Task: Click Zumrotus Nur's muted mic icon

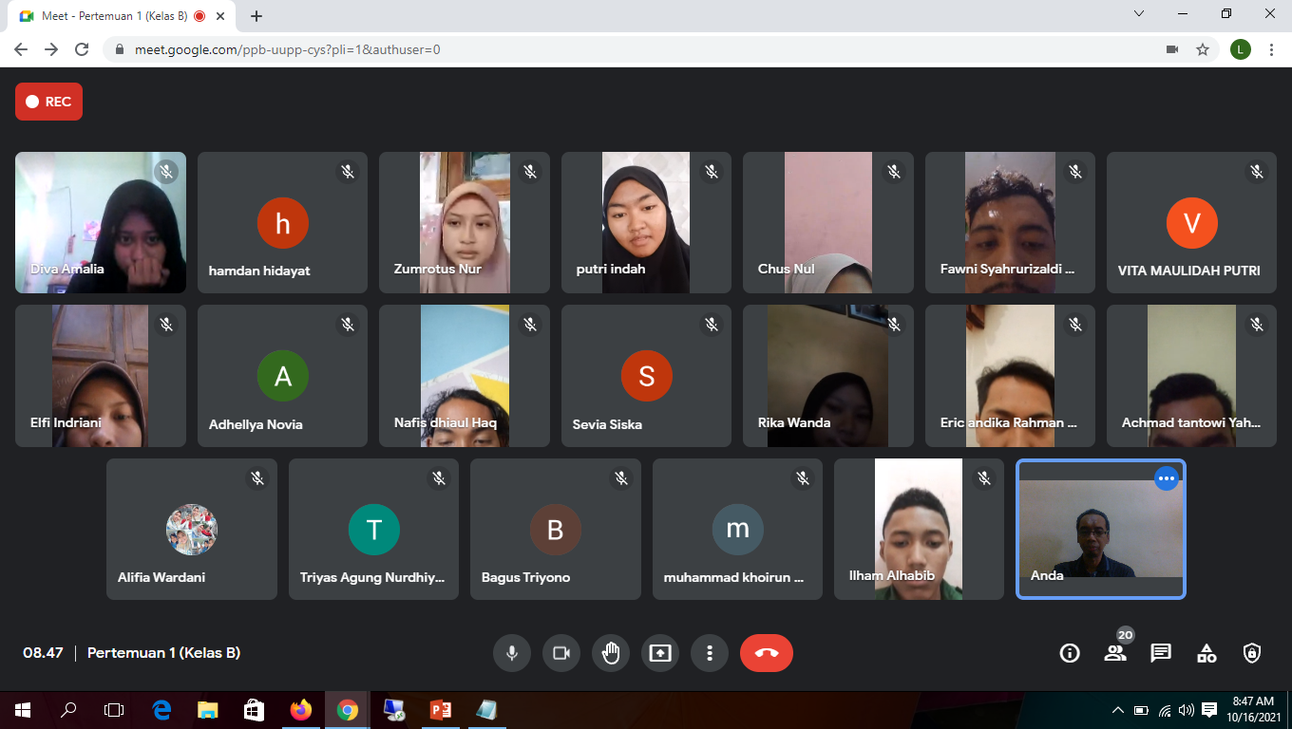Action: coord(530,171)
